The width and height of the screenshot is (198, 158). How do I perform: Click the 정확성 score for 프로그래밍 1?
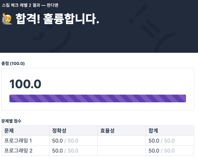(x=65, y=141)
